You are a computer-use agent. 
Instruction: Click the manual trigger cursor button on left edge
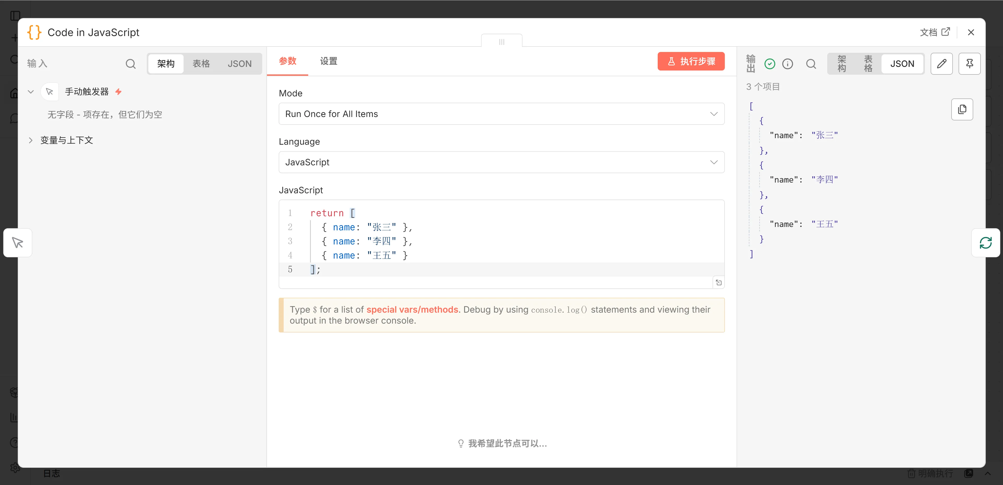point(18,243)
